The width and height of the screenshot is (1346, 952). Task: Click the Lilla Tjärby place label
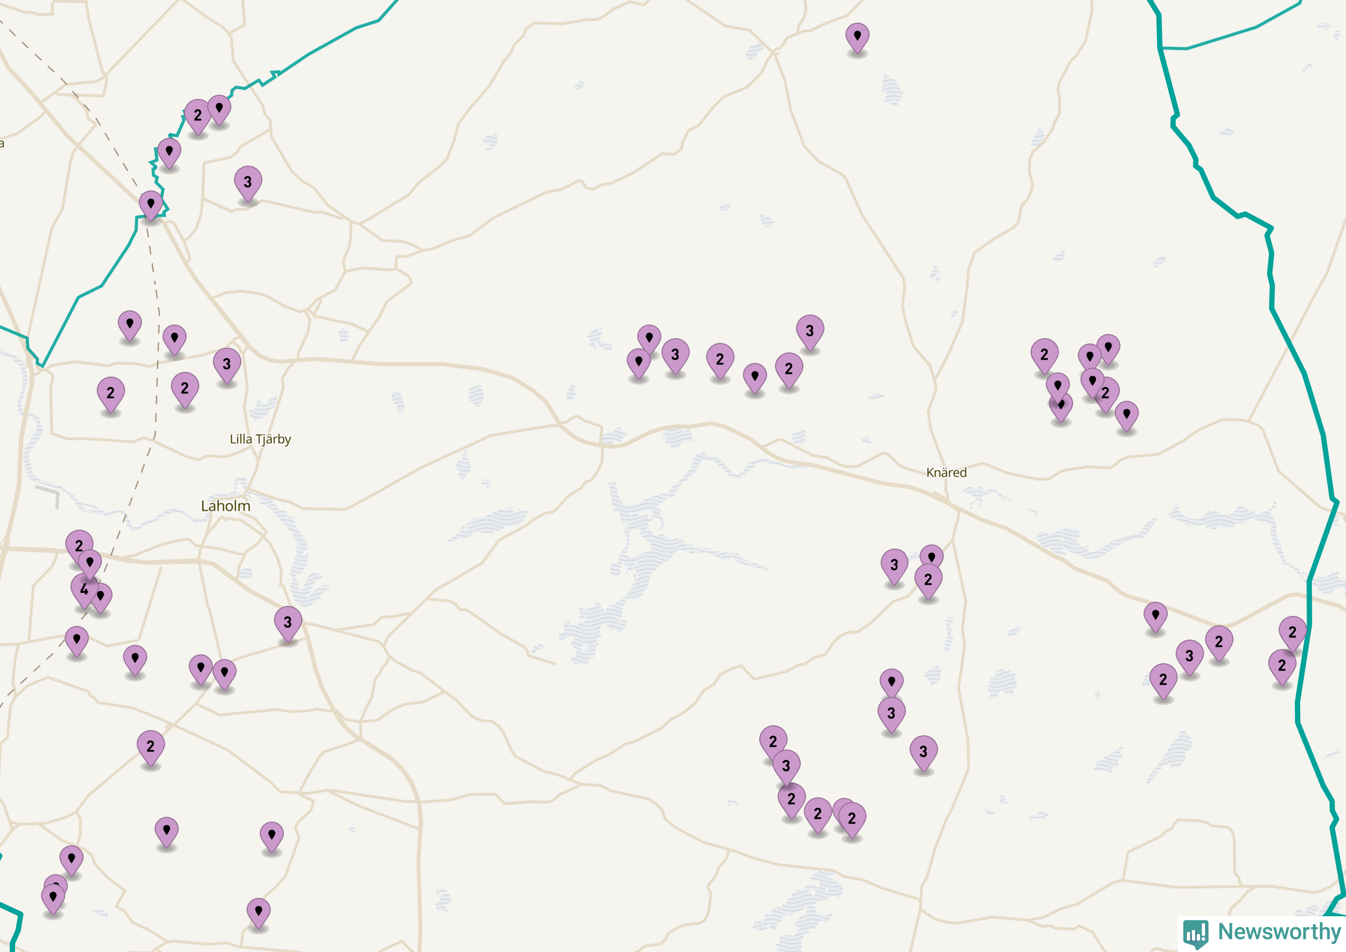[x=260, y=439]
